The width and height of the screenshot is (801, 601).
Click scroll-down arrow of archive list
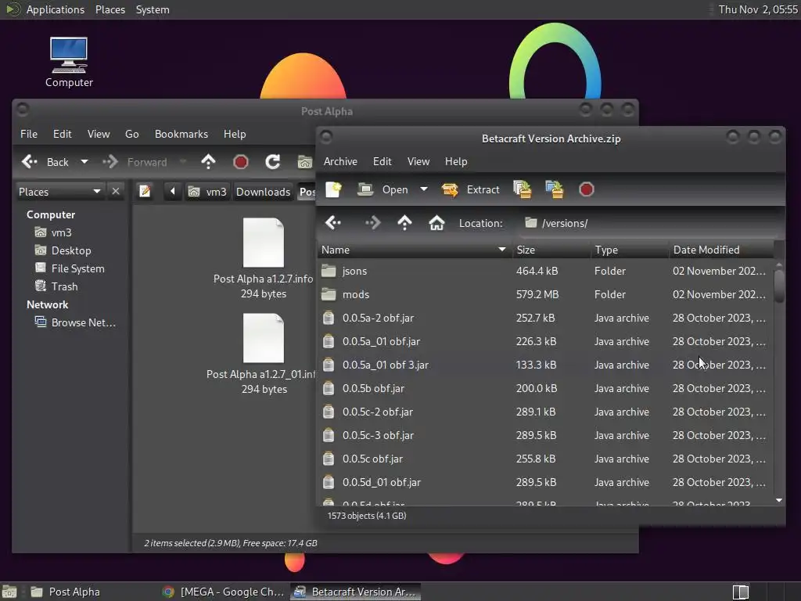point(779,500)
